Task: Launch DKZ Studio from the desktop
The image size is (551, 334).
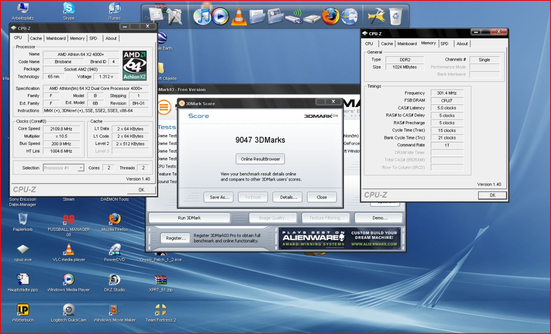Action: (x=115, y=282)
